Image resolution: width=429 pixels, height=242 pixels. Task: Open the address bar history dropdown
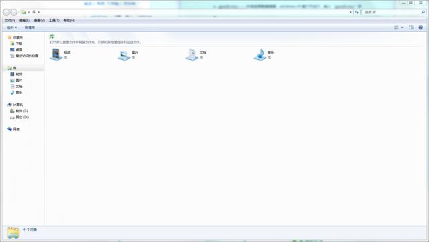(x=351, y=12)
